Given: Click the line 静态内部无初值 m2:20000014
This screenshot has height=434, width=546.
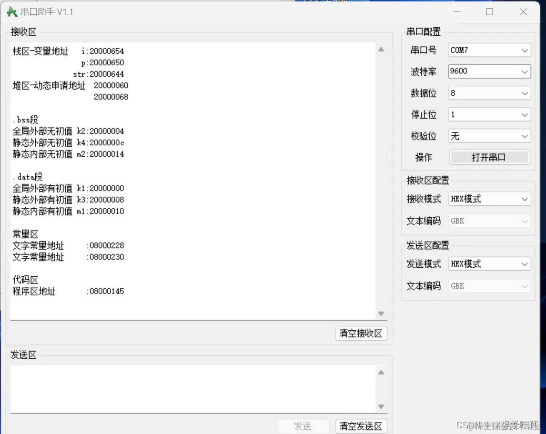Looking at the screenshot, I should [x=68, y=154].
